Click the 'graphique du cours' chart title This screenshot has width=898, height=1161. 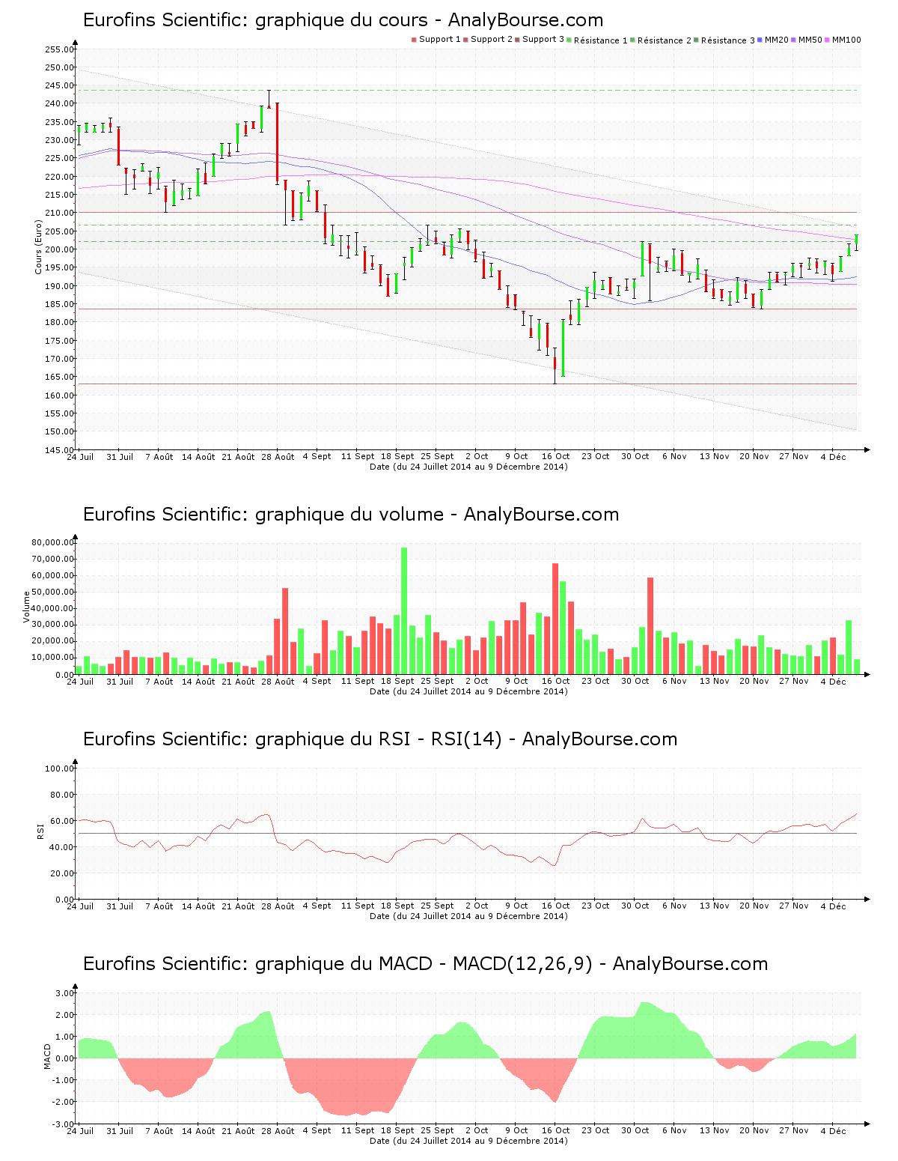(343, 20)
